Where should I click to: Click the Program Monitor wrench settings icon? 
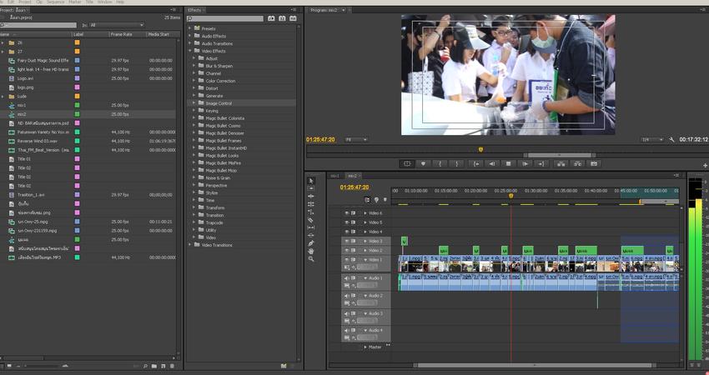[x=671, y=139]
